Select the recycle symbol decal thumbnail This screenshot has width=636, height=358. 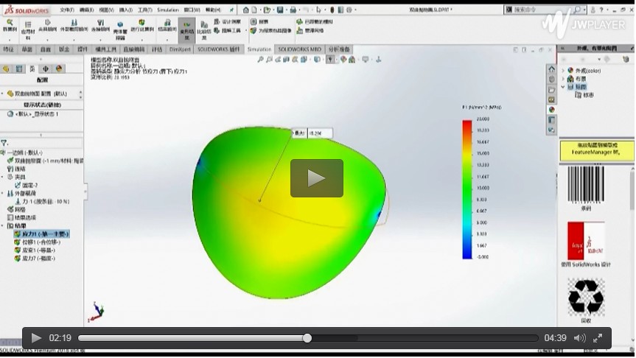(x=586, y=297)
